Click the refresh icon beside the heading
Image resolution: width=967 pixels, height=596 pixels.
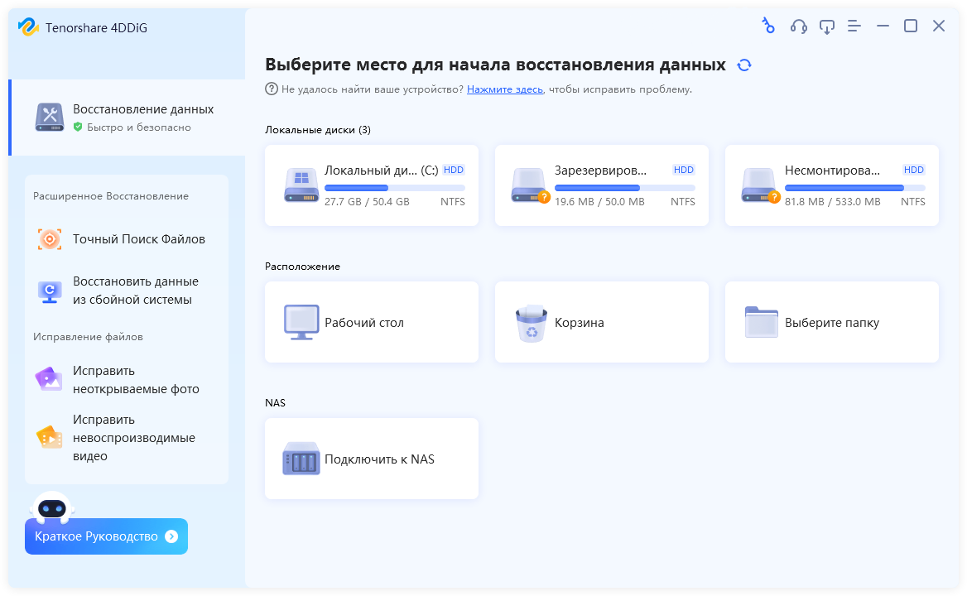744,65
